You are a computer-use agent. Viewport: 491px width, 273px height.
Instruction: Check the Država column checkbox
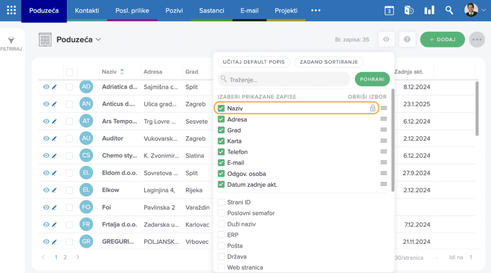pyautogui.click(x=221, y=256)
